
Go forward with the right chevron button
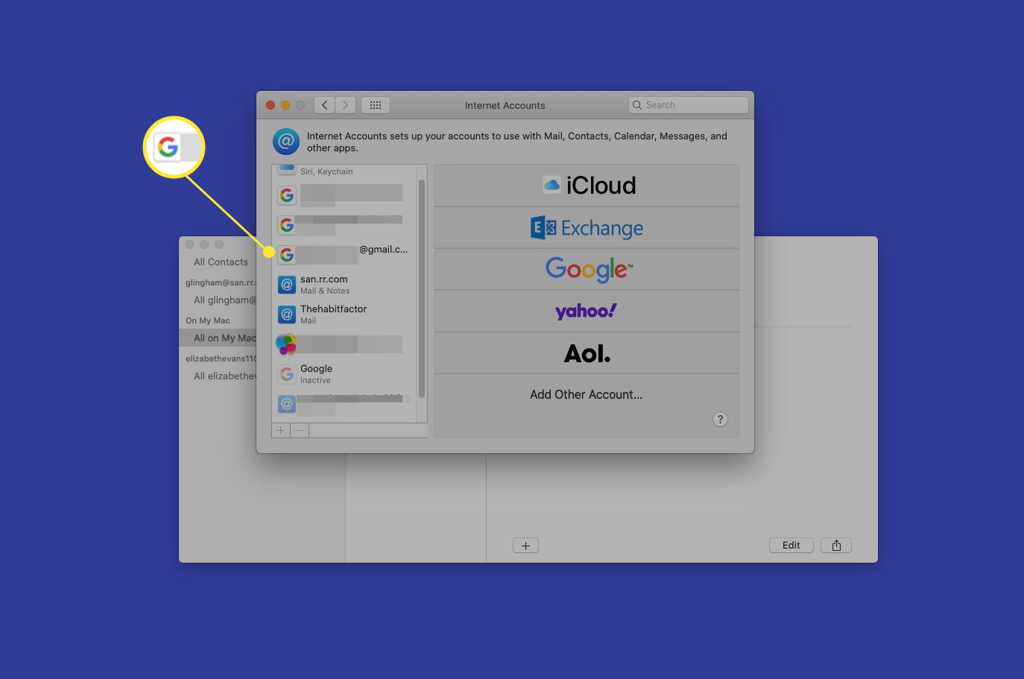(x=345, y=105)
